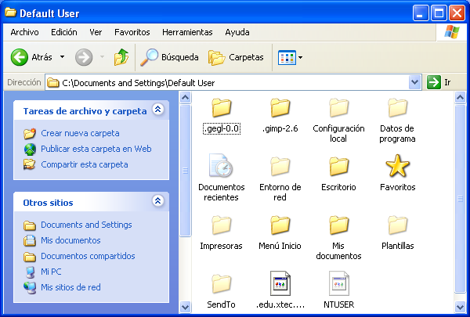Click the green up-one-level folder icon
470x317 pixels.
121,57
